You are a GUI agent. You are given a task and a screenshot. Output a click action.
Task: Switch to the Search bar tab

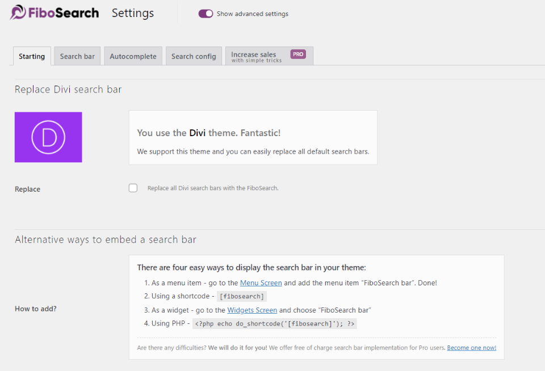pos(77,56)
